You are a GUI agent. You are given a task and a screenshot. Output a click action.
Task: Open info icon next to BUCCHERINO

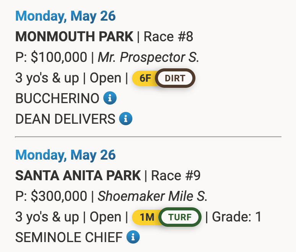pyautogui.click(x=110, y=98)
